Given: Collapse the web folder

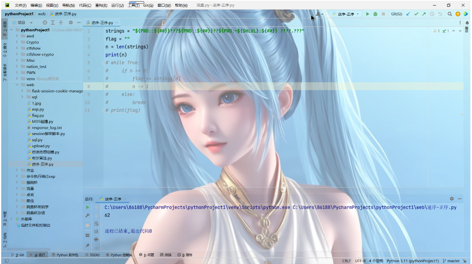Looking at the screenshot, I should coord(17,85).
